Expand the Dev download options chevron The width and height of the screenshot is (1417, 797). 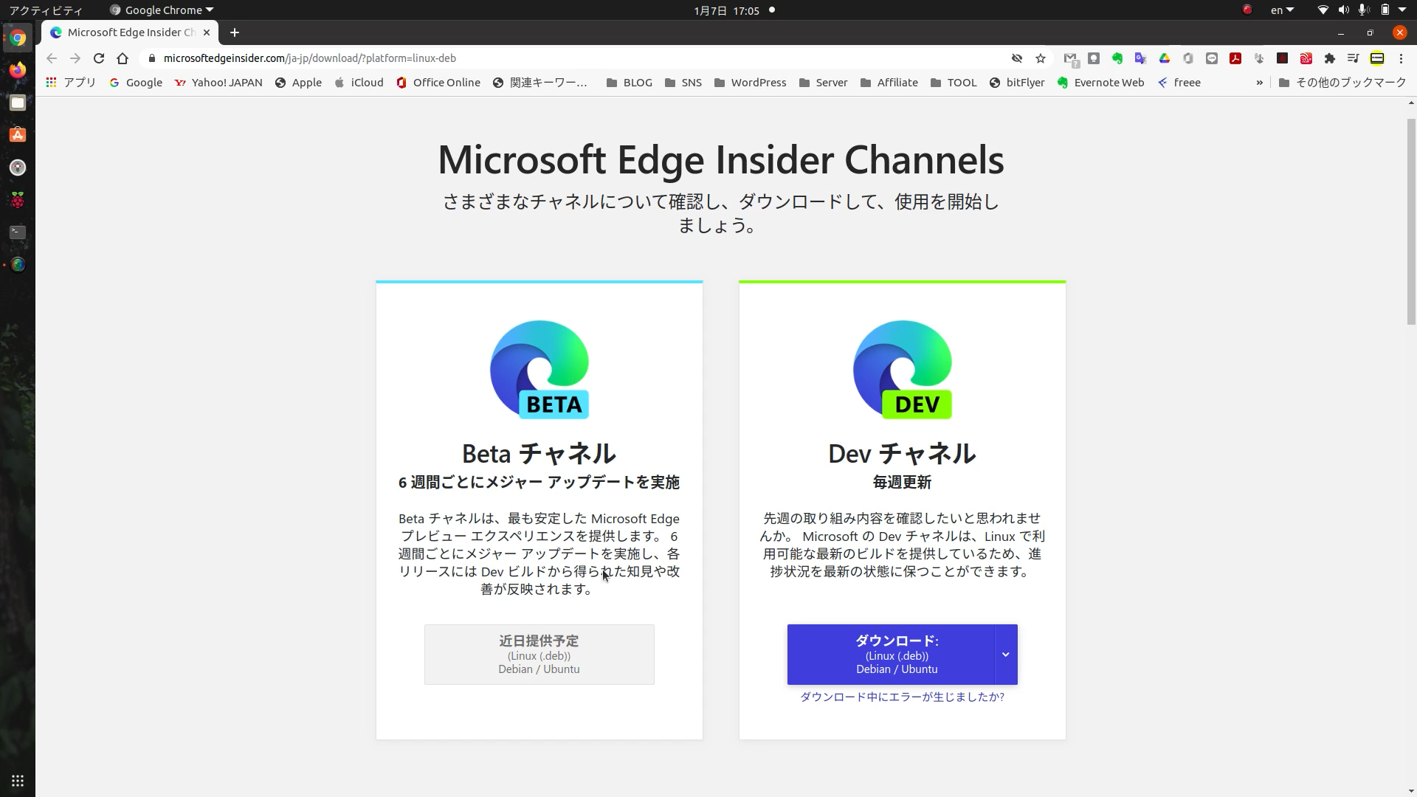click(x=1005, y=655)
